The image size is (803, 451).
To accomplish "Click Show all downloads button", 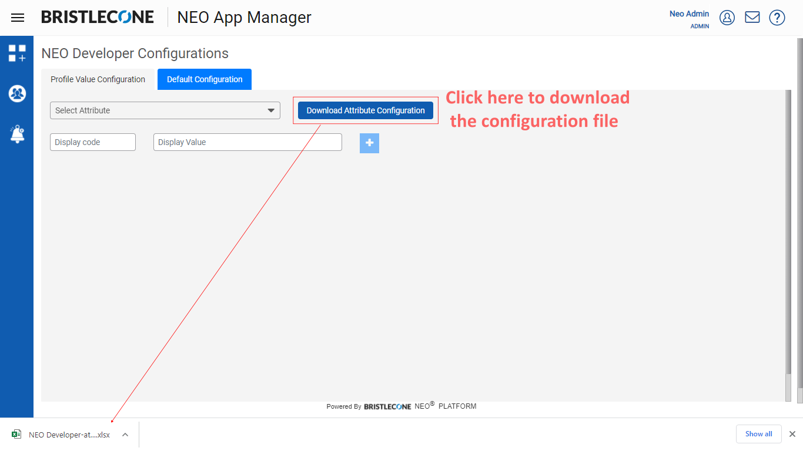I will (758, 434).
